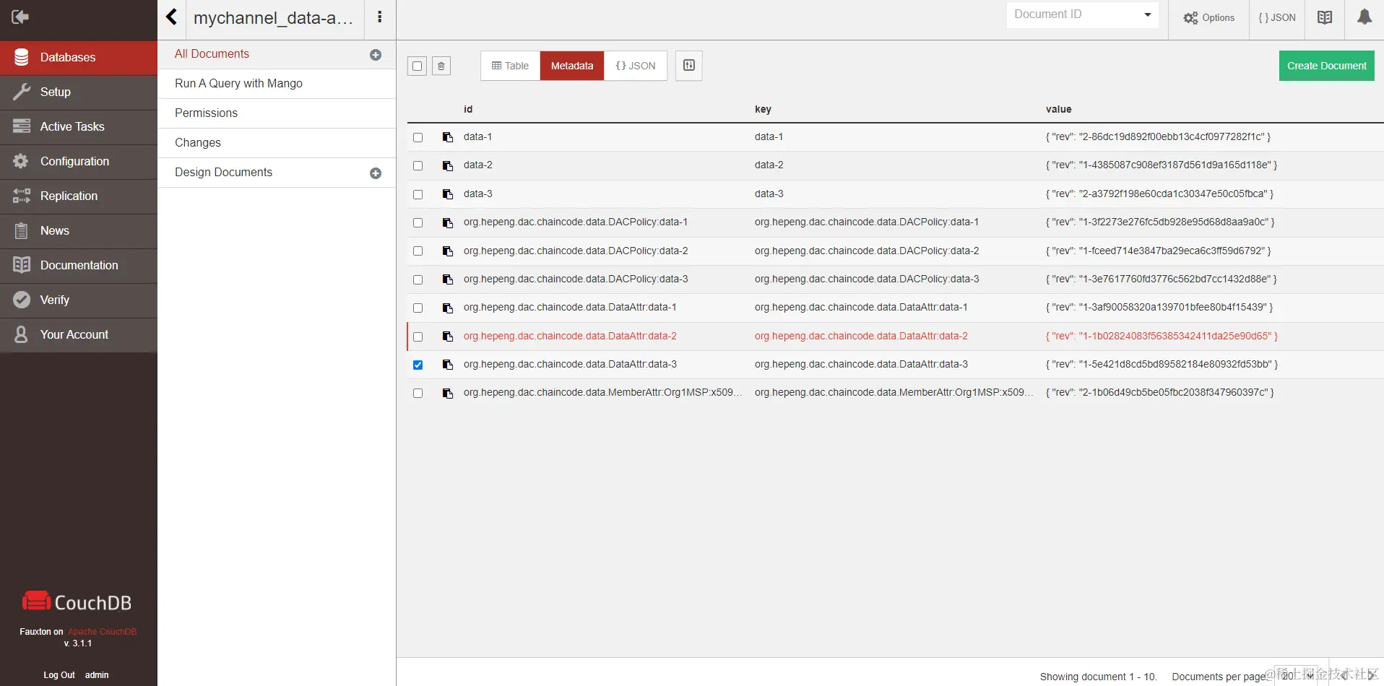1384x686 pixels.
Task: Switch to JSON view tab
Action: click(x=636, y=66)
